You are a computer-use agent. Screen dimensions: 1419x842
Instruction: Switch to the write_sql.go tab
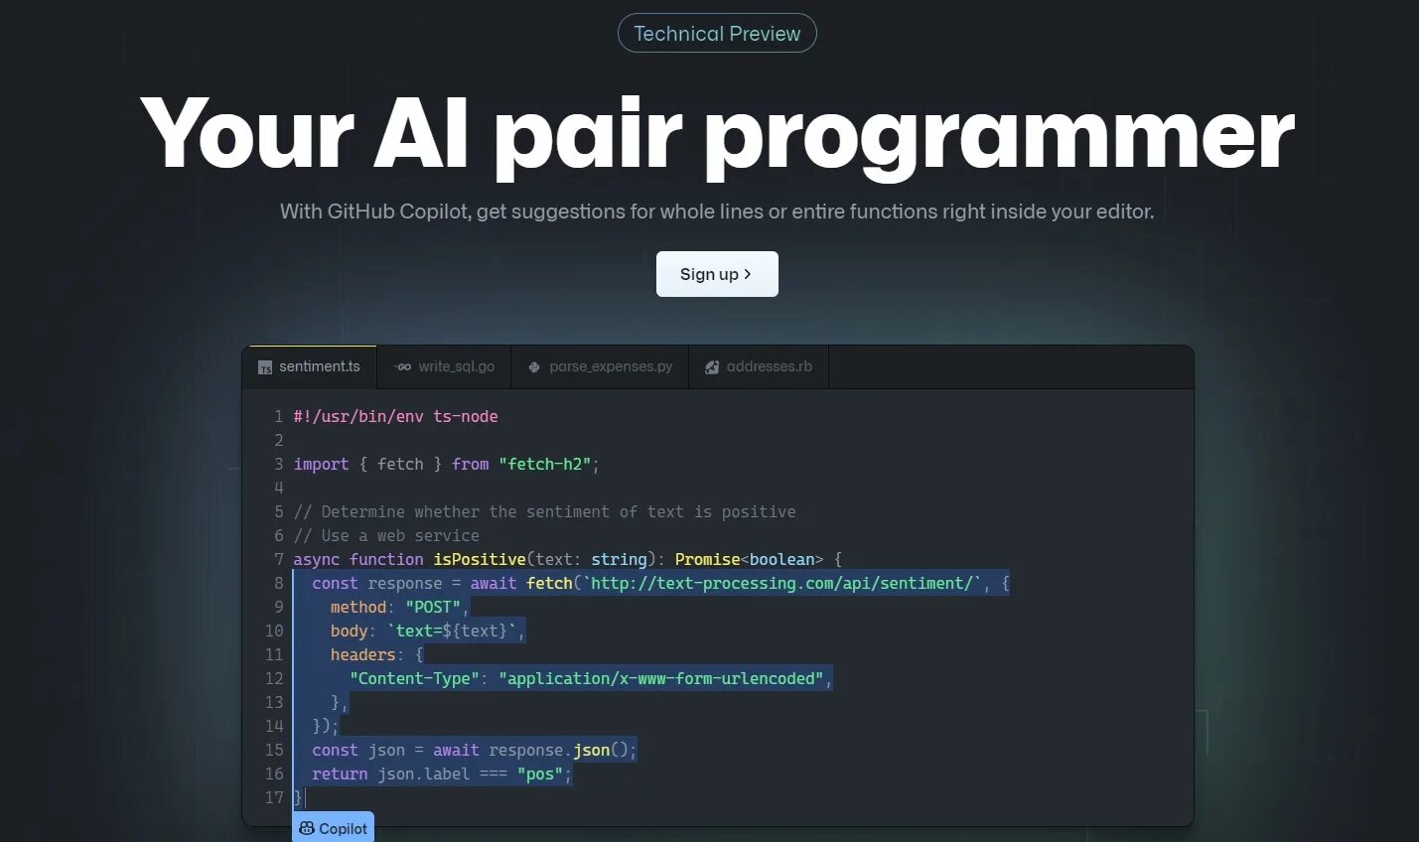(x=445, y=366)
